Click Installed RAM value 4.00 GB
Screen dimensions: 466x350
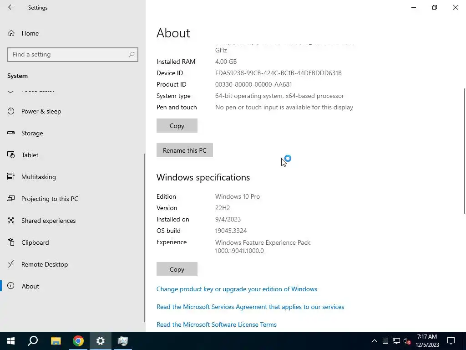pyautogui.click(x=226, y=62)
